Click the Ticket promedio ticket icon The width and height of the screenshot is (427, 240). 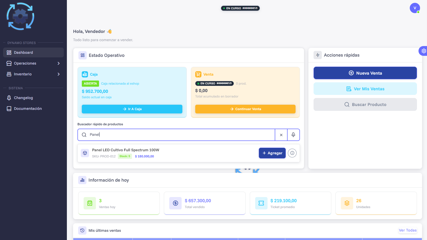261,203
